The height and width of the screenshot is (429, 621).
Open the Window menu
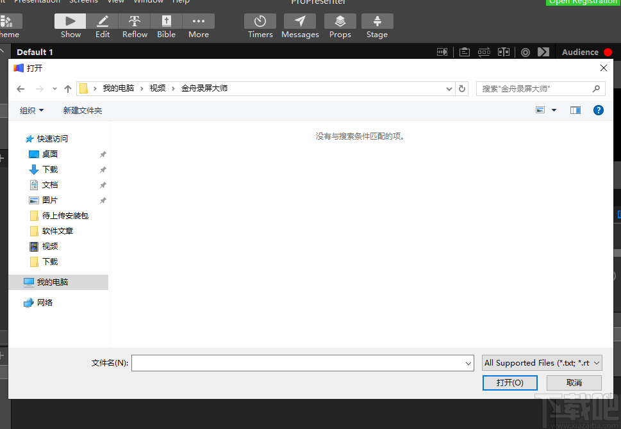pos(148,2)
